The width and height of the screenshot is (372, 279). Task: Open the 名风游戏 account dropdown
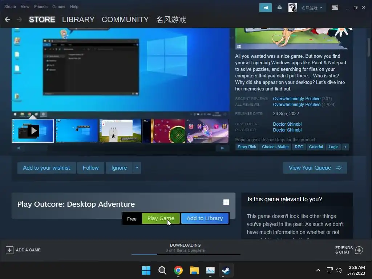pyautogui.click(x=311, y=8)
